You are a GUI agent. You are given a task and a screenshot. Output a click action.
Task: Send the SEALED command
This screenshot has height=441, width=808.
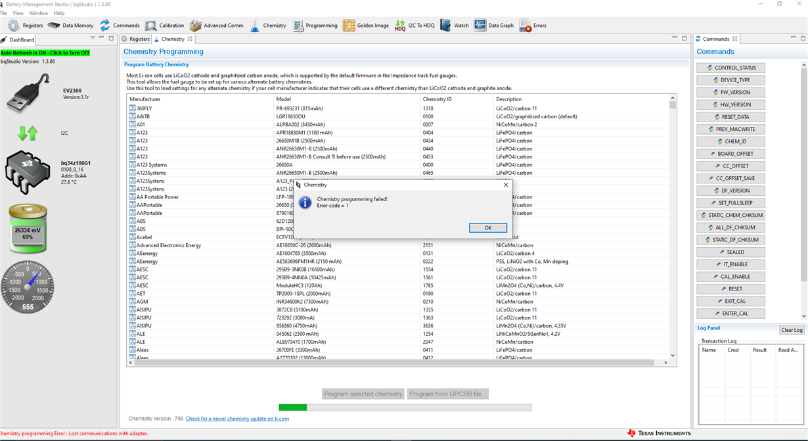(x=730, y=252)
